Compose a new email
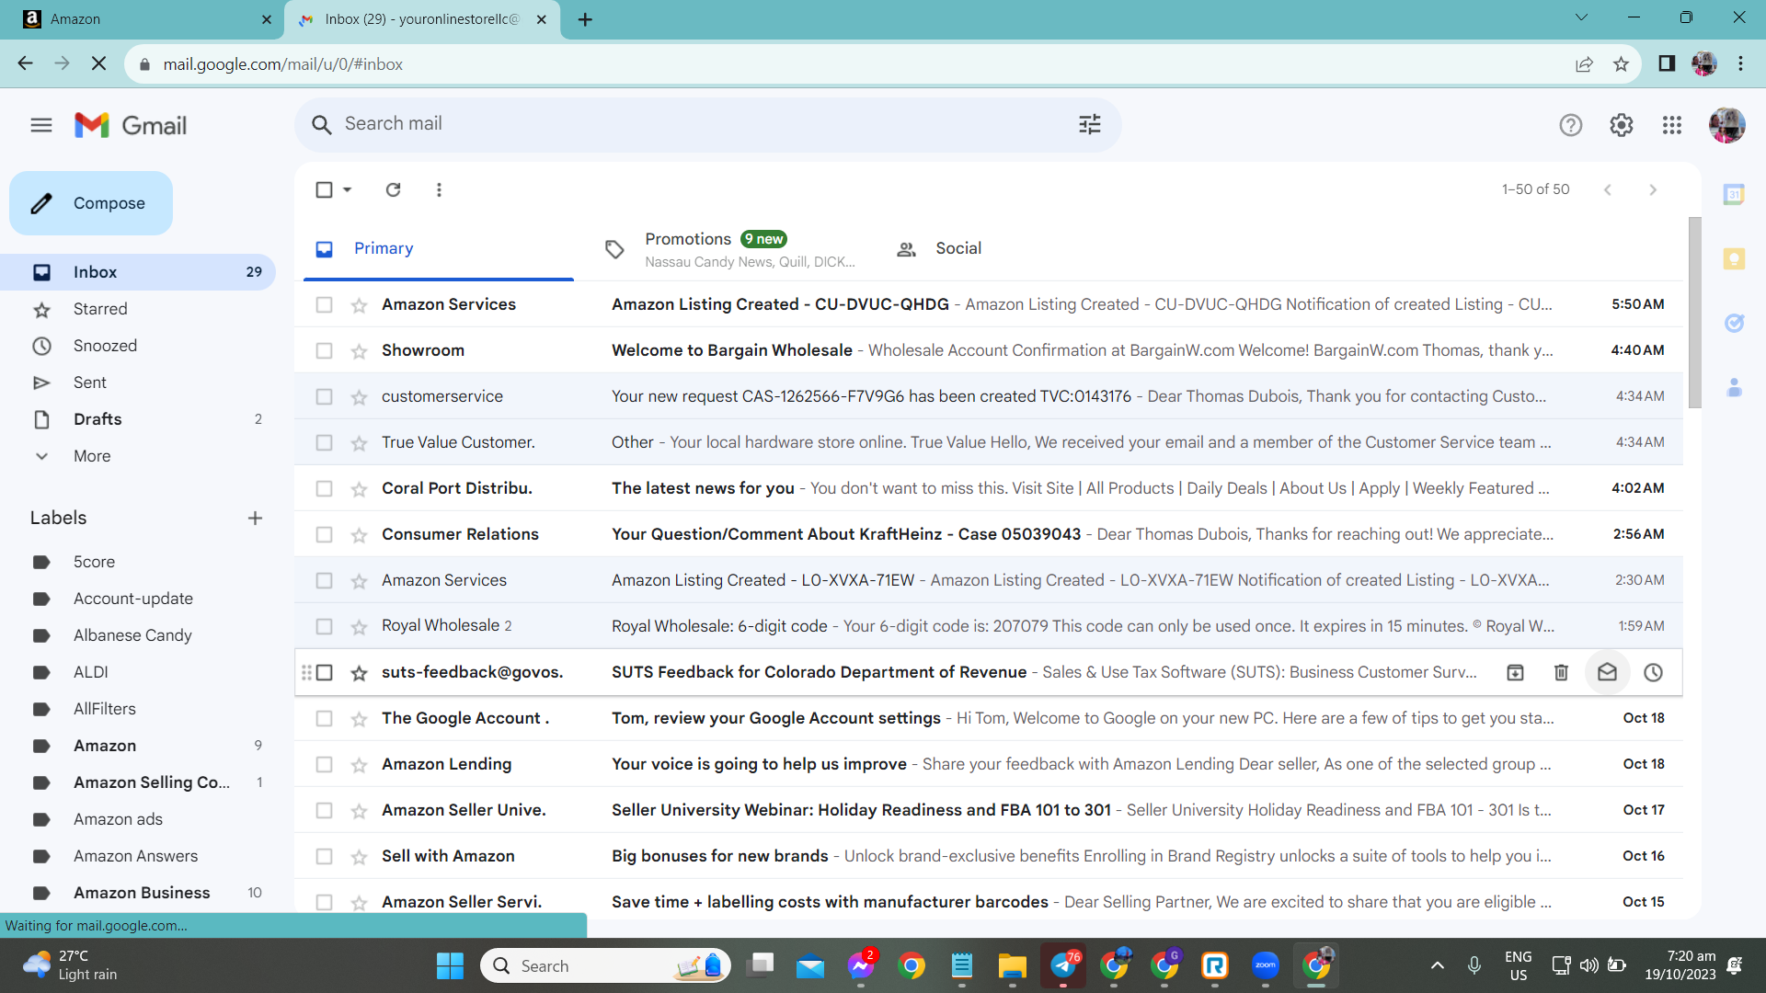This screenshot has height=993, width=1766. (91, 203)
